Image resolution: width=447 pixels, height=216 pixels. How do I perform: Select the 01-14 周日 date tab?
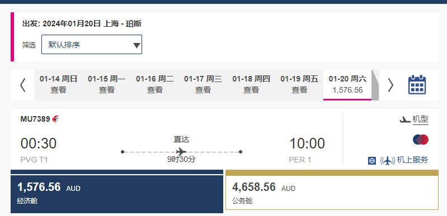(58, 84)
